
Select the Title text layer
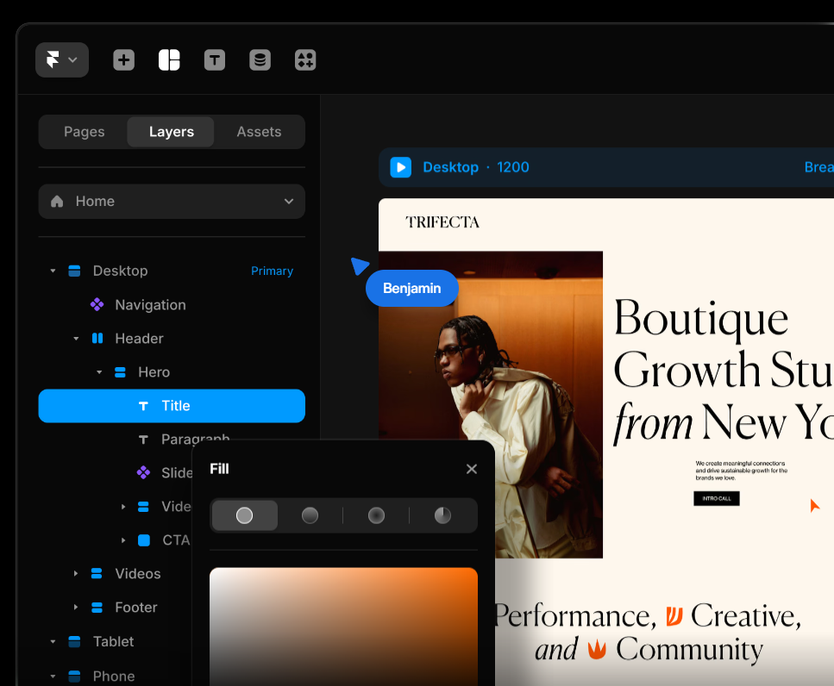(x=172, y=406)
